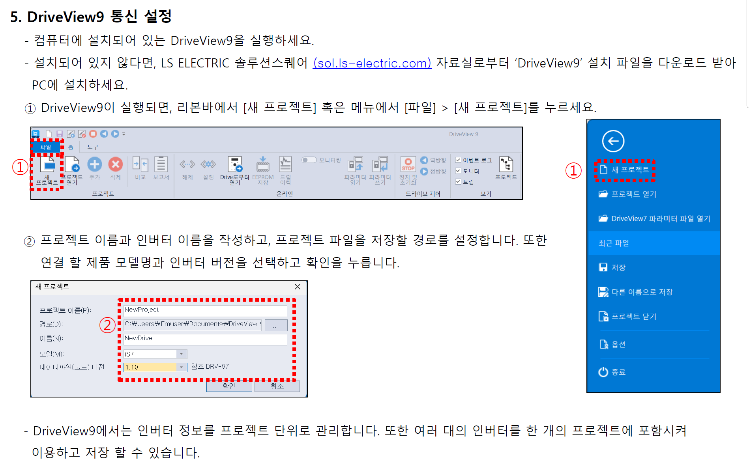Uncheck the 이벤트 로그 checkbox
This screenshot has height=459, width=749.
coord(458,160)
